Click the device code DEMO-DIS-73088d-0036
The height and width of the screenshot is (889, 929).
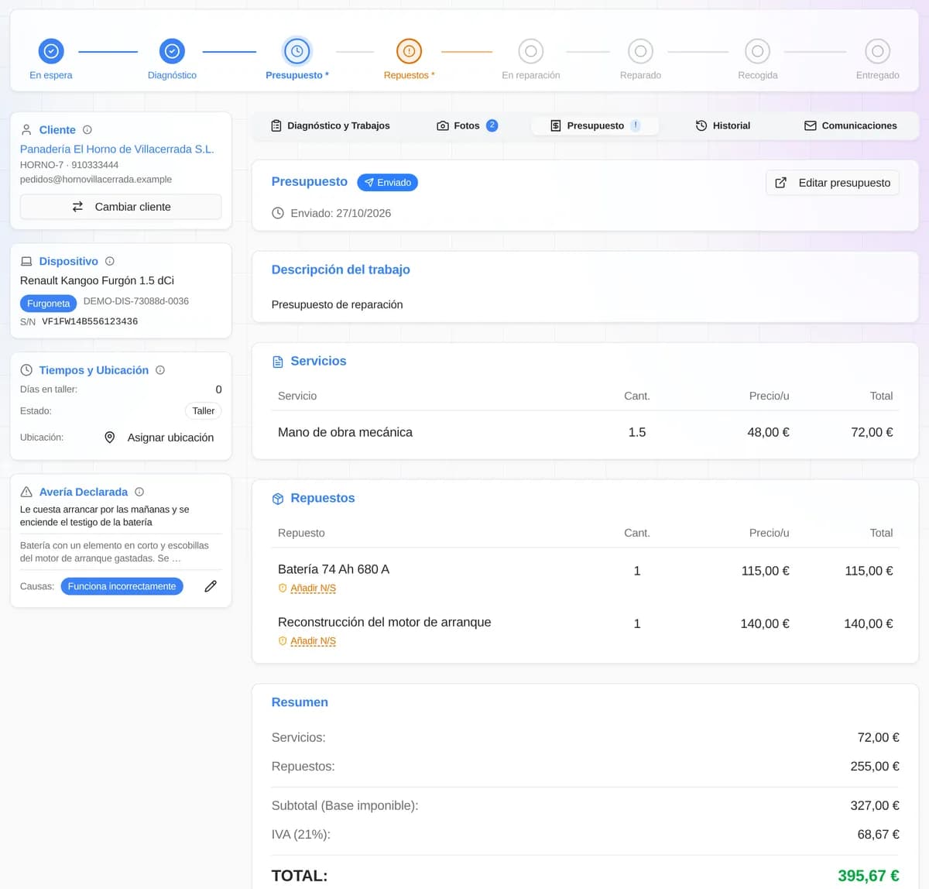click(x=136, y=301)
